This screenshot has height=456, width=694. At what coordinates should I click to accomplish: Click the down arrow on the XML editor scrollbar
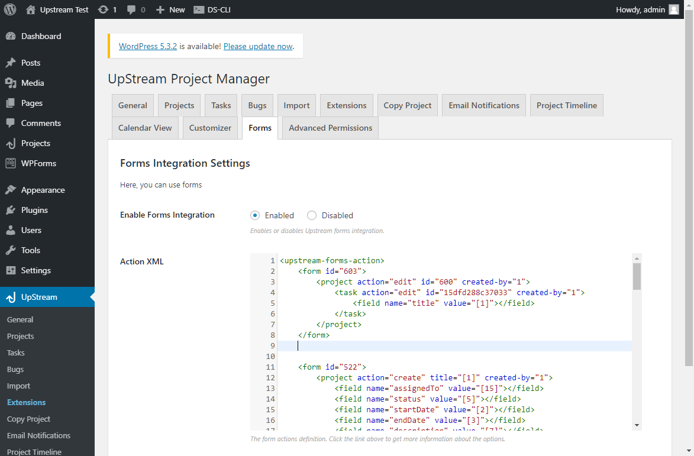(636, 423)
